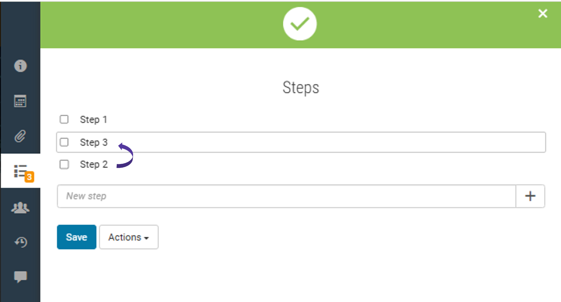Click into the New step field
Screen dimensions: 561x302
[x=286, y=196]
